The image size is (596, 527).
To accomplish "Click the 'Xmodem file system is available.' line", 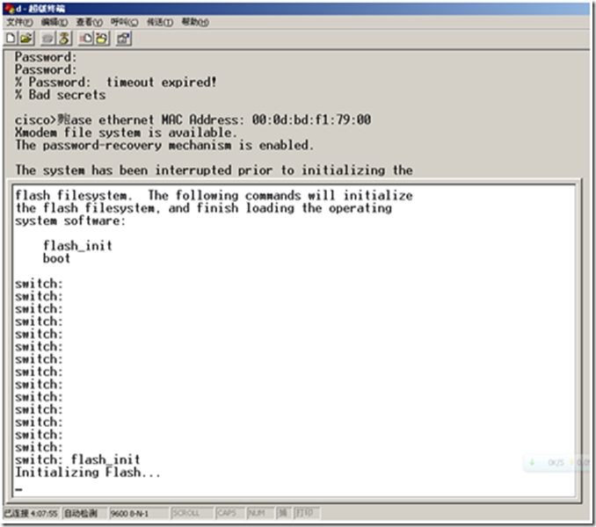I will [126, 133].
